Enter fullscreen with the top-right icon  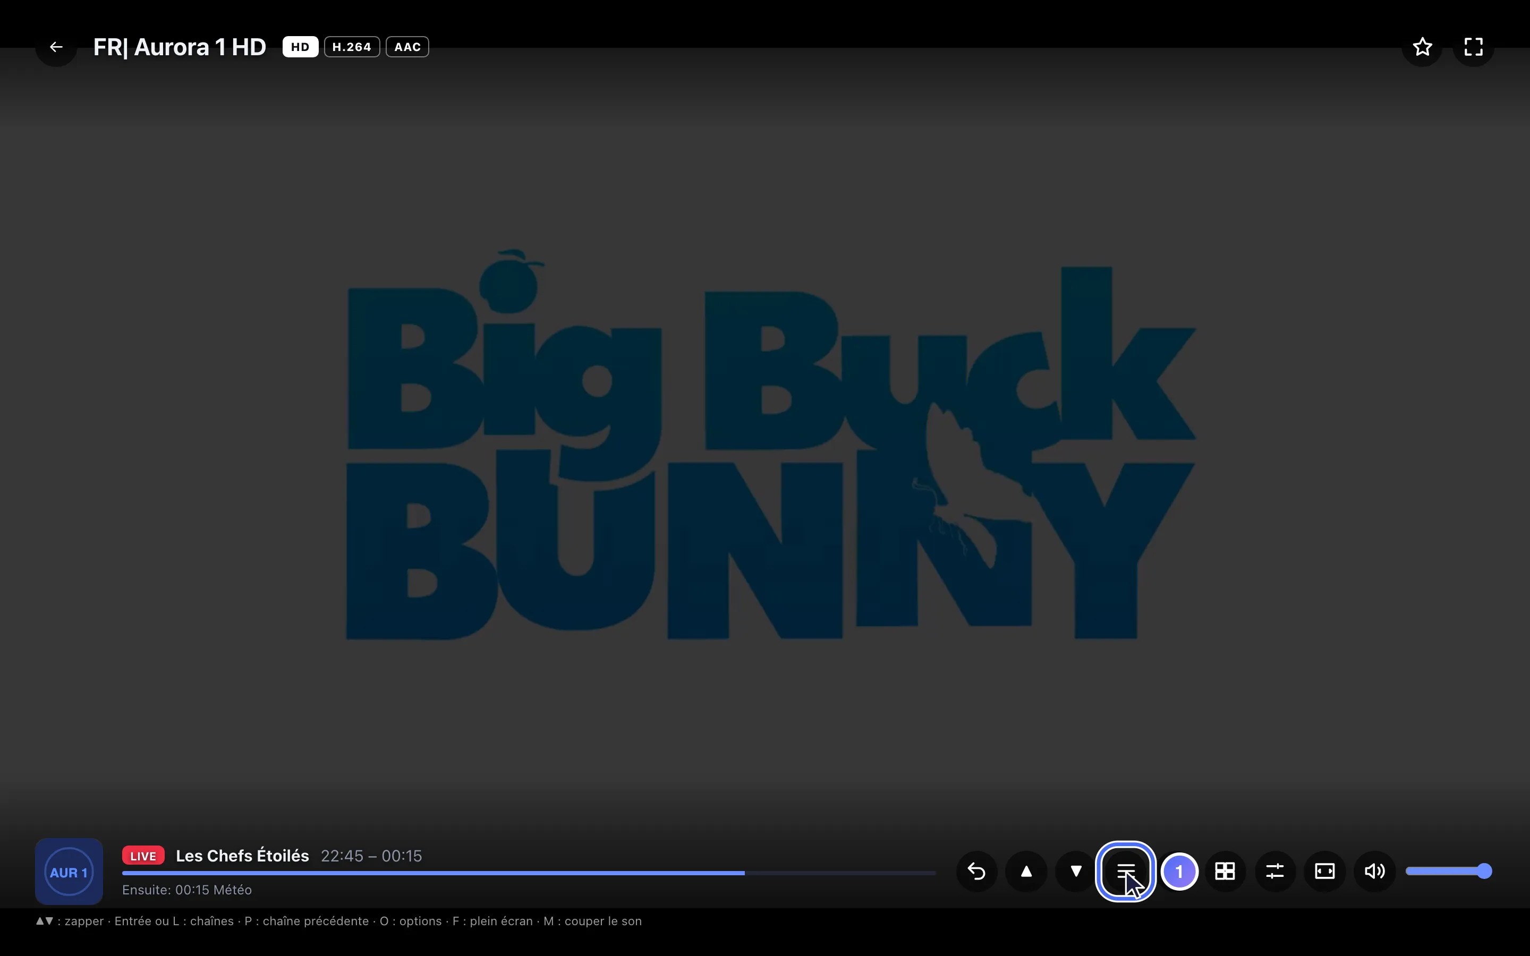[x=1474, y=47]
